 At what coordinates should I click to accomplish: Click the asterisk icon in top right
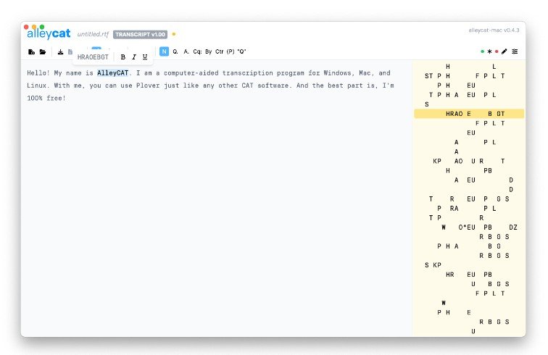pyautogui.click(x=489, y=51)
